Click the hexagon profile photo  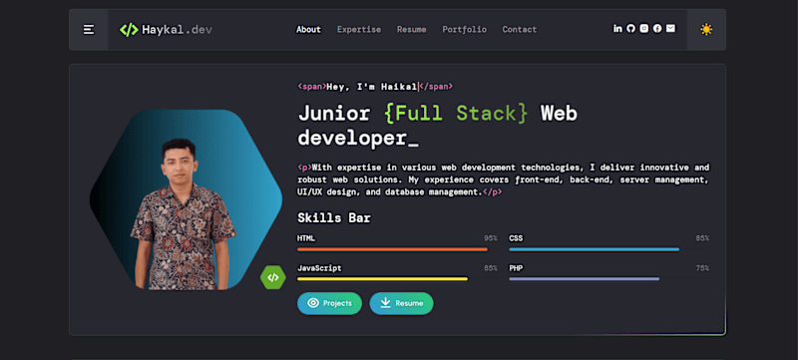(186, 199)
